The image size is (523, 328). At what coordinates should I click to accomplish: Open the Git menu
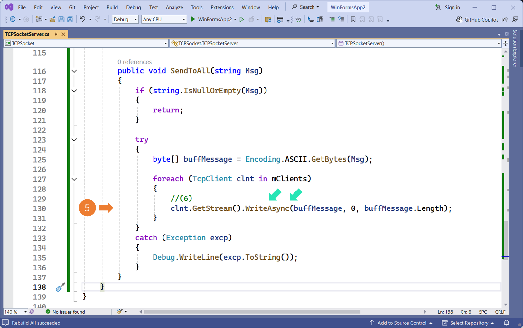[x=72, y=7]
